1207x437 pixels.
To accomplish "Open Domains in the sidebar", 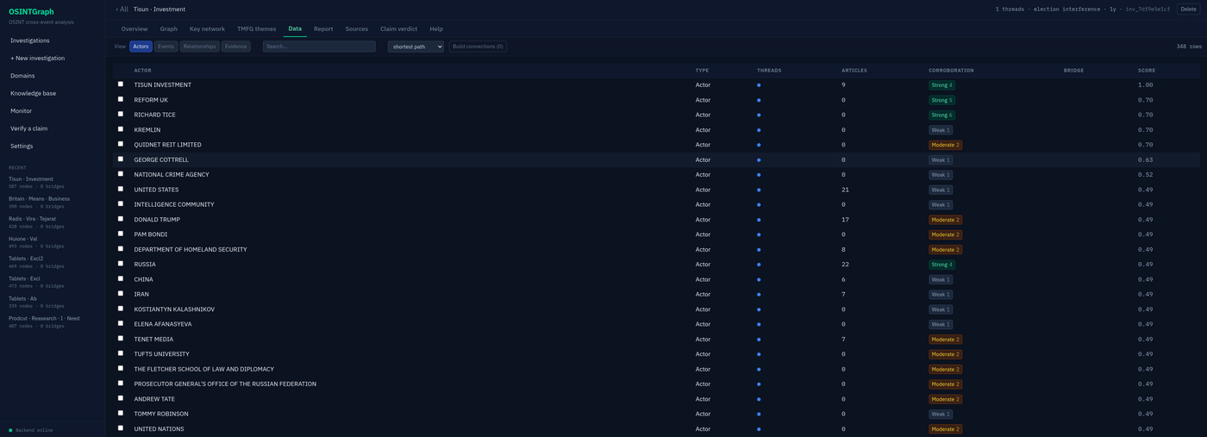I will pos(22,76).
